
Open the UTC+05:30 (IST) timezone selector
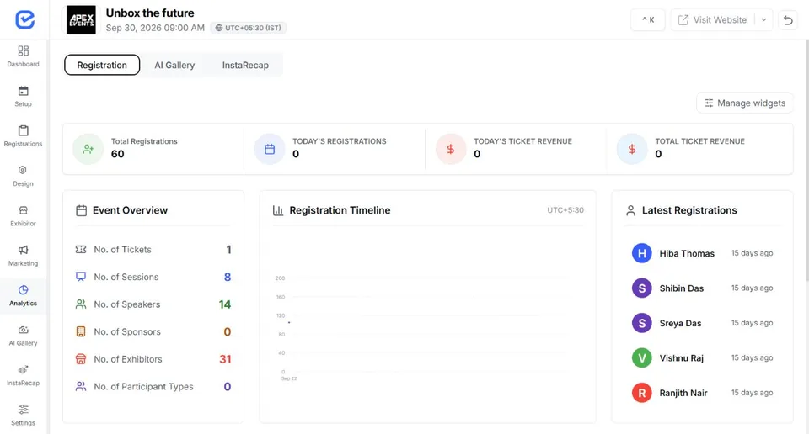point(248,28)
